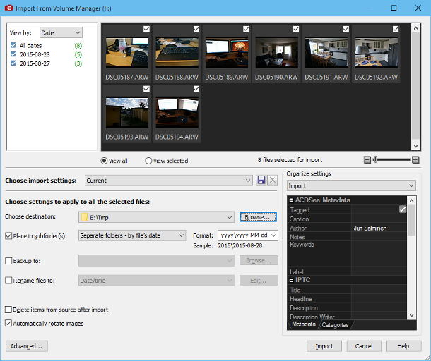Toggle the 2015-08-28 date checkbox
Image resolution: width=431 pixels, height=361 pixels.
pos(13,54)
